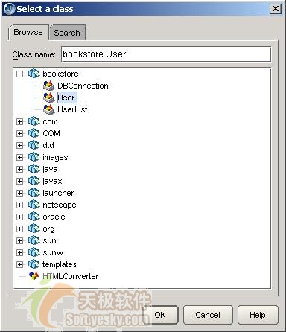Viewport: 286px width, 332px height.
Task: Select the launcher package label
Action: pyautogui.click(x=58, y=193)
